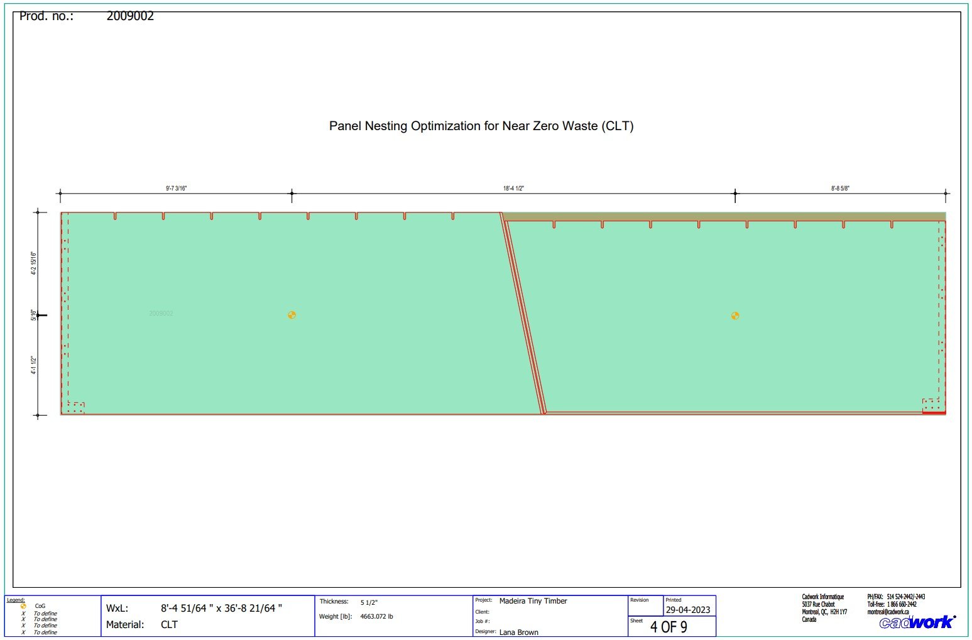
Task: Click the 'WxL:' label
Action: (x=117, y=608)
